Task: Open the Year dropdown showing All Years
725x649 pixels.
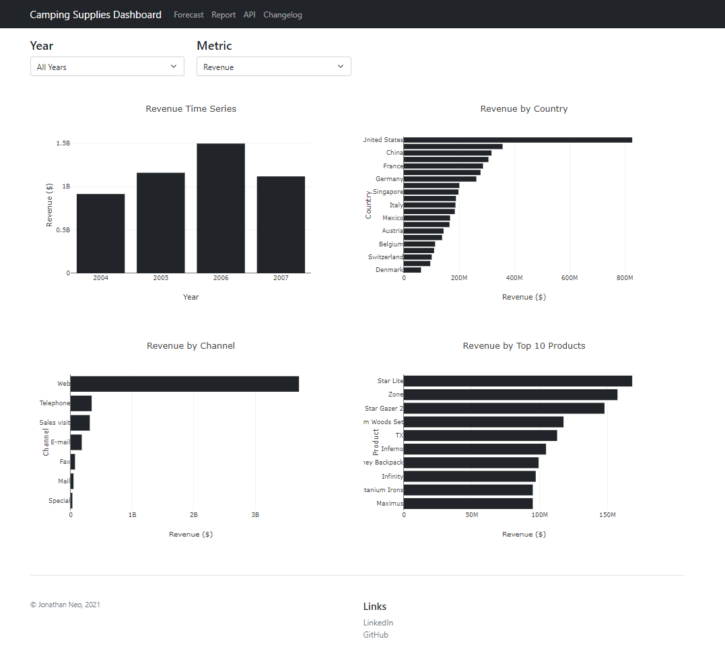Action: tap(107, 67)
